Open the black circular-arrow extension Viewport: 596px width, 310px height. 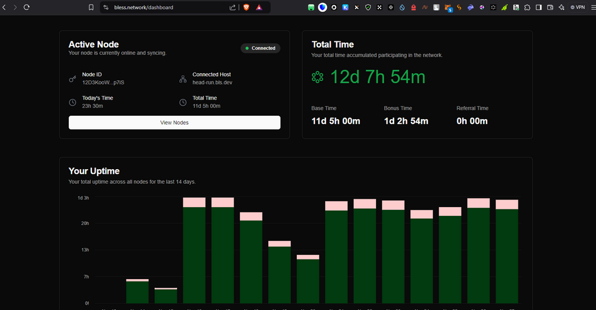334,7
